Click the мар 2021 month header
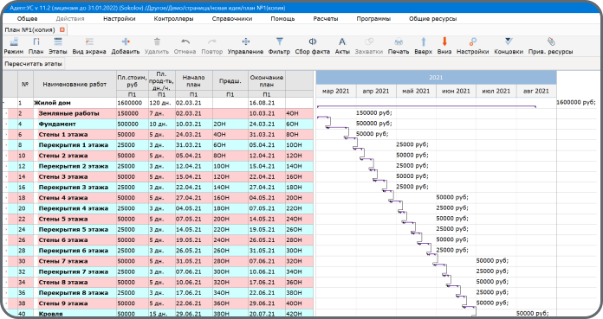This screenshot has height=319, width=603. pos(336,91)
